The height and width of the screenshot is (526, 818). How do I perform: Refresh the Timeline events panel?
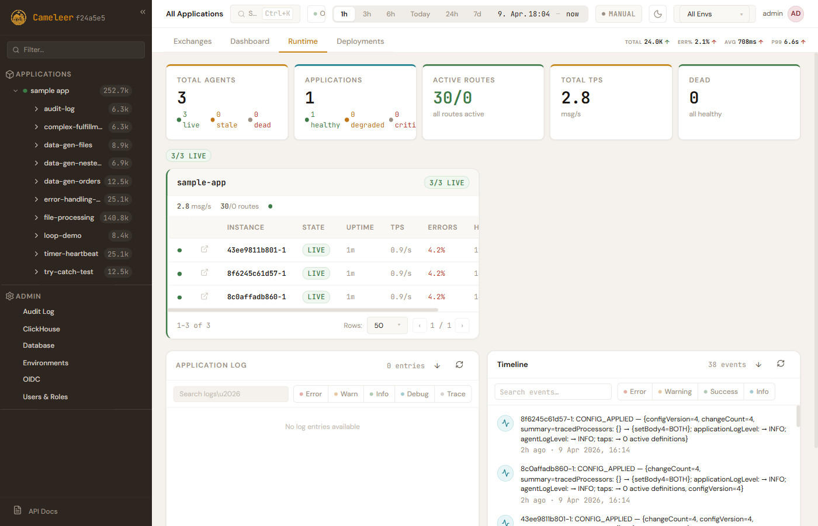click(781, 364)
